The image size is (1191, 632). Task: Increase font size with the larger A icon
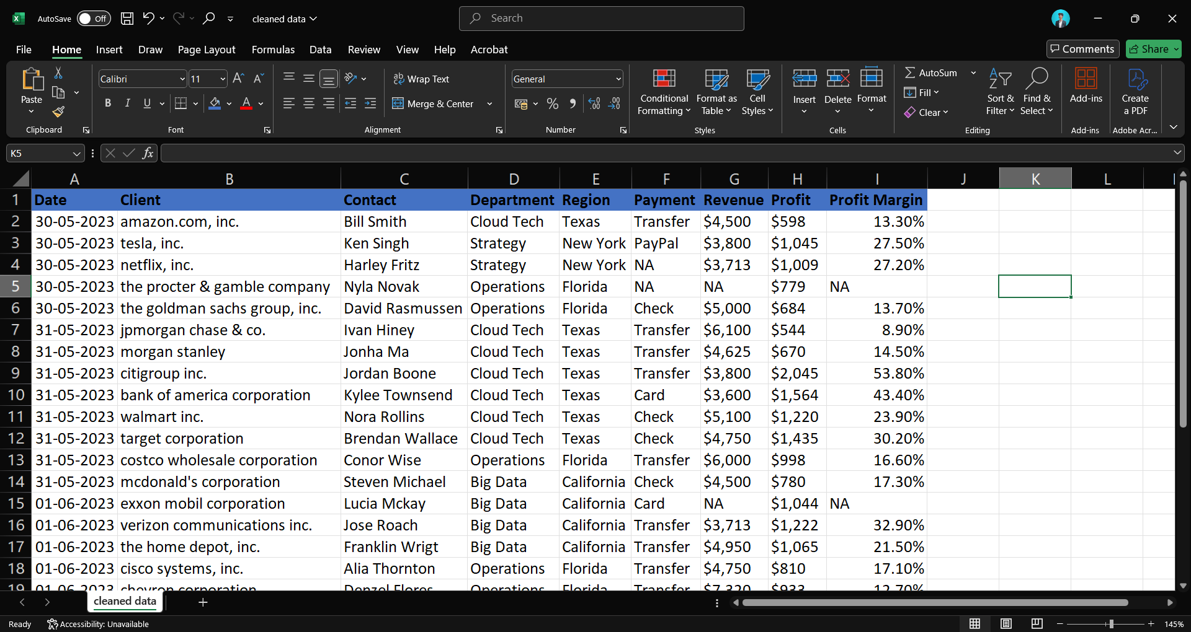tap(238, 79)
